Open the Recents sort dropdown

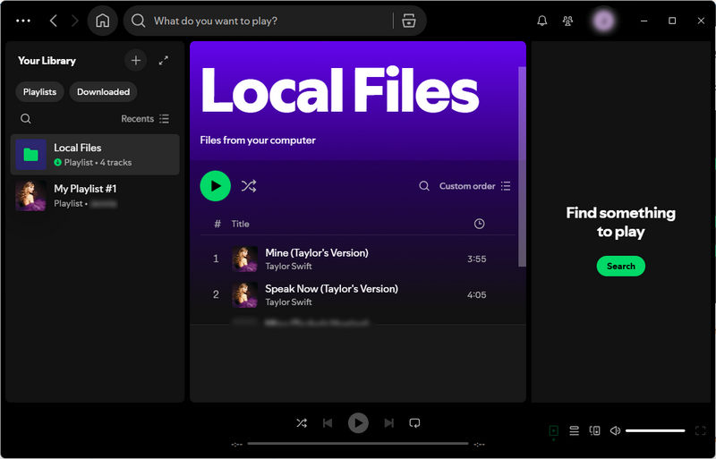click(x=145, y=119)
